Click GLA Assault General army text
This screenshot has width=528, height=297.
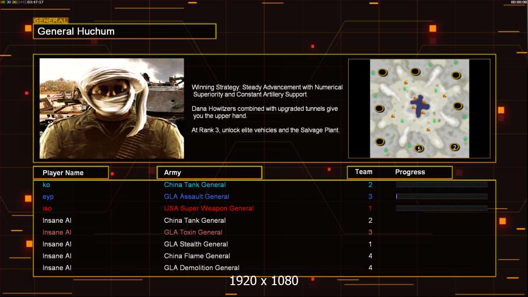coord(197,197)
